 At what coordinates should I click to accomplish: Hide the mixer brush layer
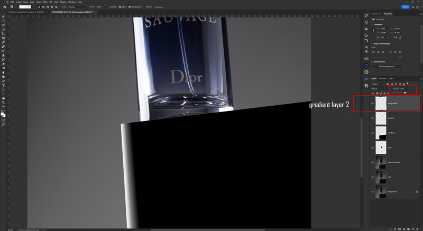373,162
